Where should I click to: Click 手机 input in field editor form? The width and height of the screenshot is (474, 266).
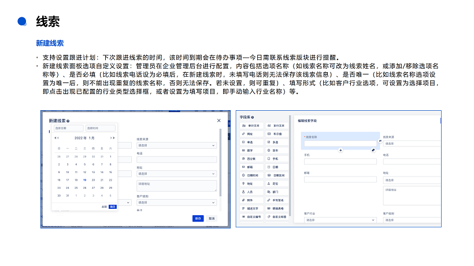point(340,162)
